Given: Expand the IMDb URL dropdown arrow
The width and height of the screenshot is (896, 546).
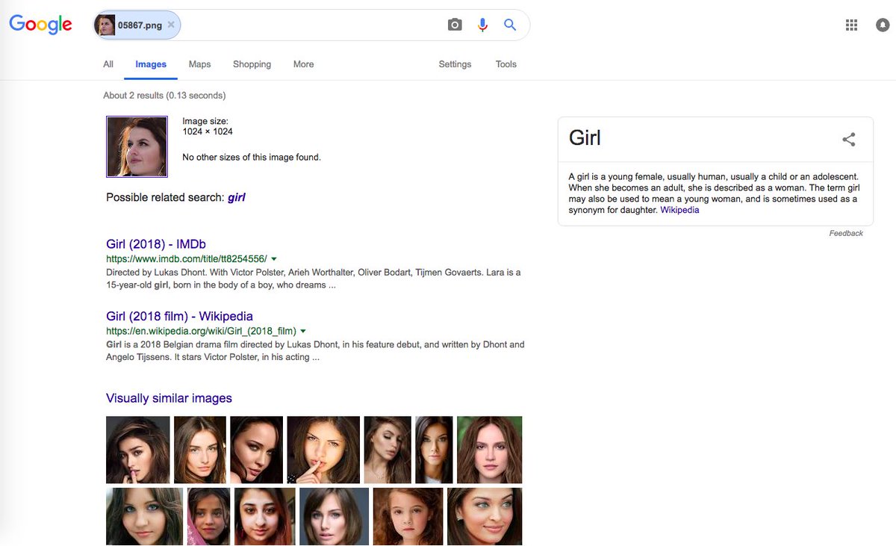Looking at the screenshot, I should (x=273, y=259).
